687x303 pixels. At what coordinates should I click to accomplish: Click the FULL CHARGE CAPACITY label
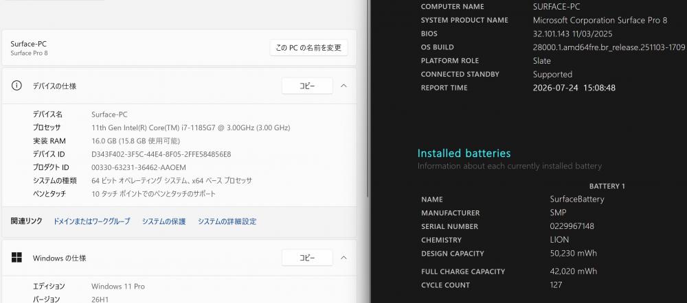click(x=463, y=271)
